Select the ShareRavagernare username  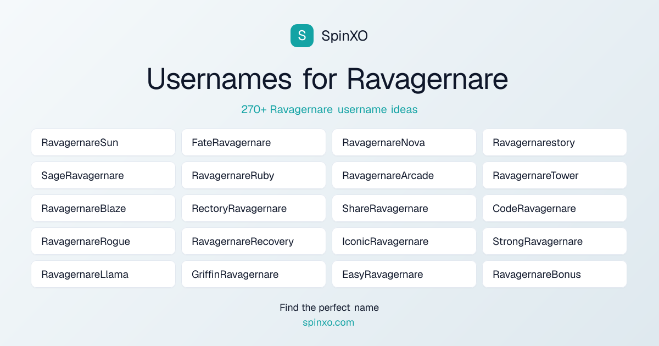tap(404, 208)
